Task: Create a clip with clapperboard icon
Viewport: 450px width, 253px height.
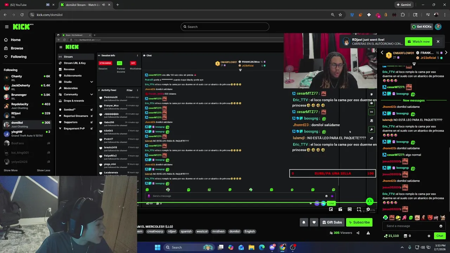Action: [340, 209]
